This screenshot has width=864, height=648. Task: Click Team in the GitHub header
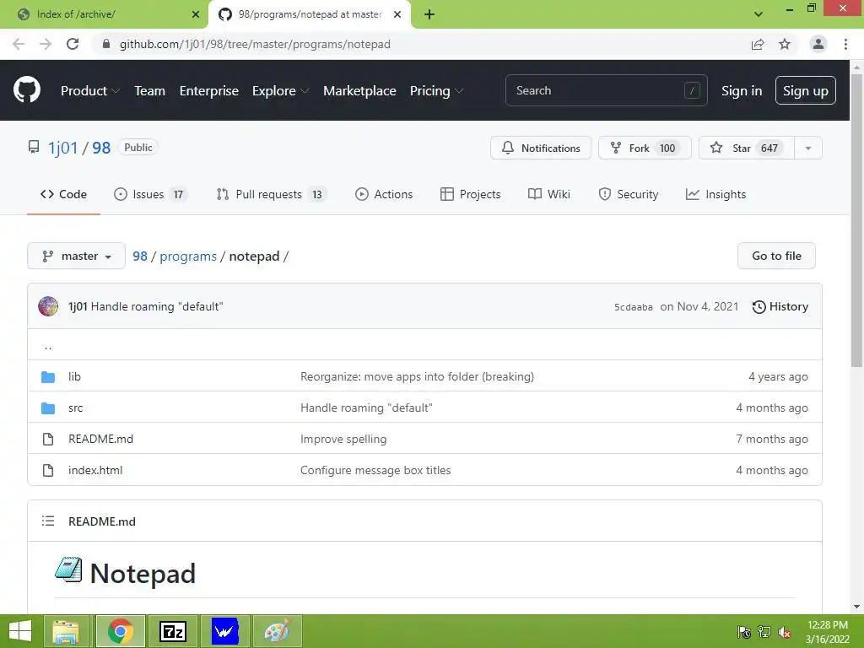coord(149,91)
